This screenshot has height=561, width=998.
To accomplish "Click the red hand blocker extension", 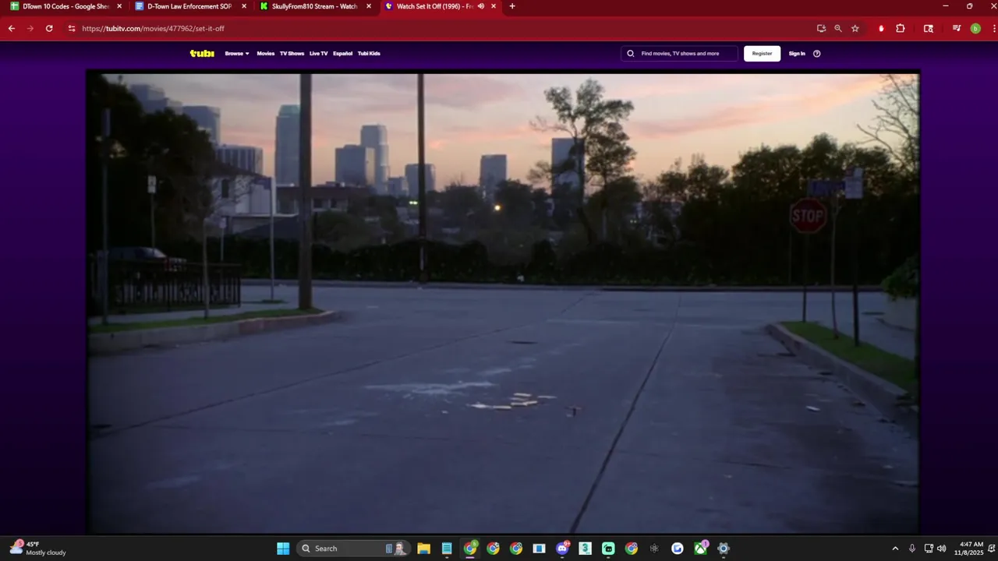I will pos(881,28).
